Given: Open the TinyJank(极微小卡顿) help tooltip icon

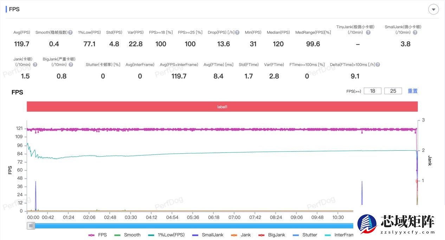Looking at the screenshot, I should pos(368,33).
